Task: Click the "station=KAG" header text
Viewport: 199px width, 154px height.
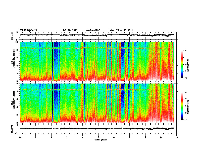Action: 93,30
